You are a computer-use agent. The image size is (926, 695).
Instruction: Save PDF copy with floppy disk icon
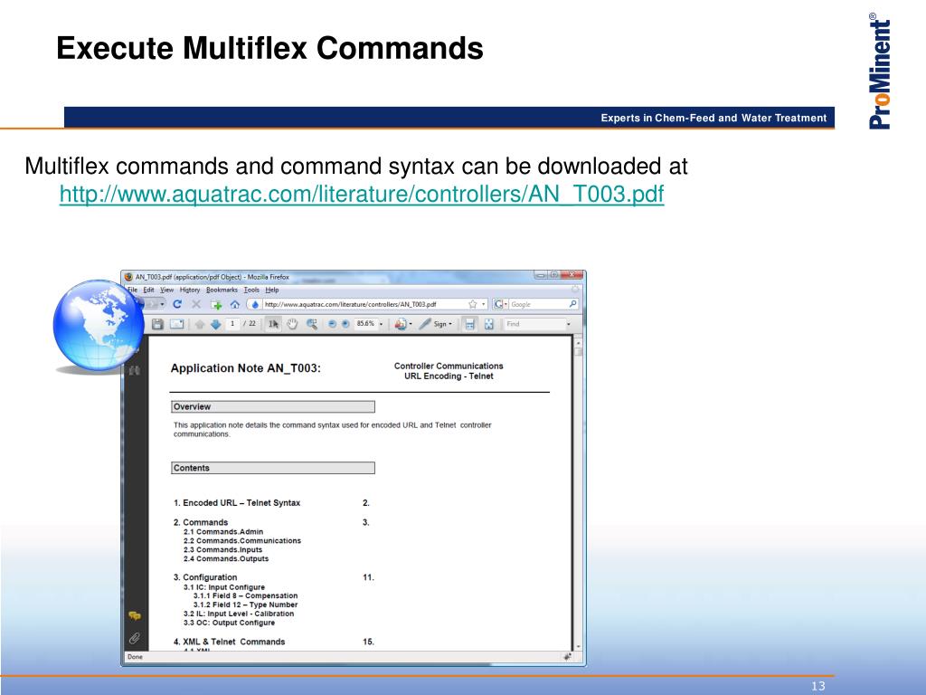tap(157, 324)
